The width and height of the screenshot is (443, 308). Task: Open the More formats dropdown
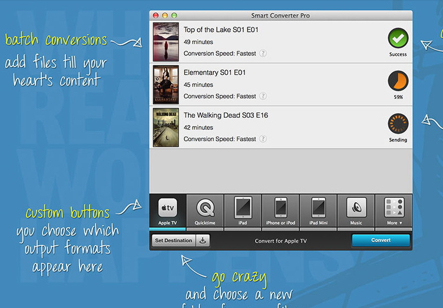tap(394, 212)
